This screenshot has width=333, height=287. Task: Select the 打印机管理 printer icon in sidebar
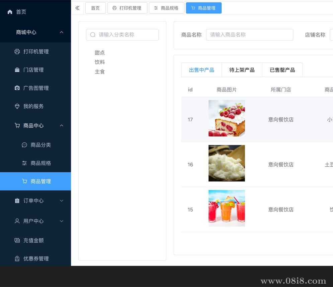(x=17, y=52)
